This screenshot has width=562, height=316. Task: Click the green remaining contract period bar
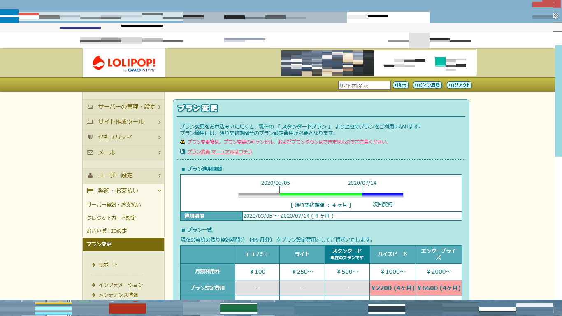[320, 195]
